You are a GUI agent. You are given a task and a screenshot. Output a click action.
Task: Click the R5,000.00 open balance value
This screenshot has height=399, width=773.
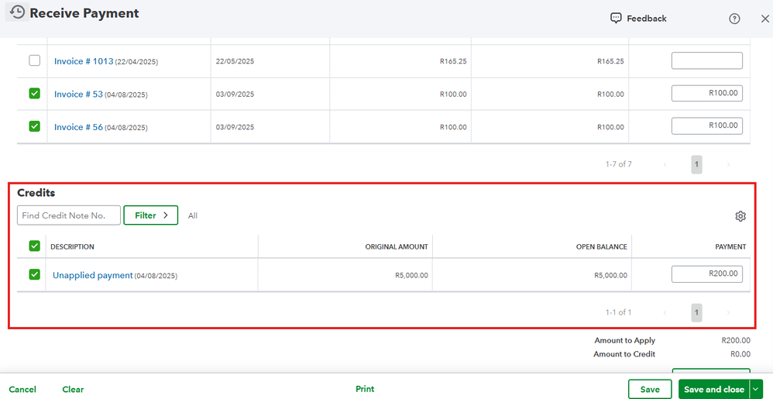pyautogui.click(x=611, y=275)
